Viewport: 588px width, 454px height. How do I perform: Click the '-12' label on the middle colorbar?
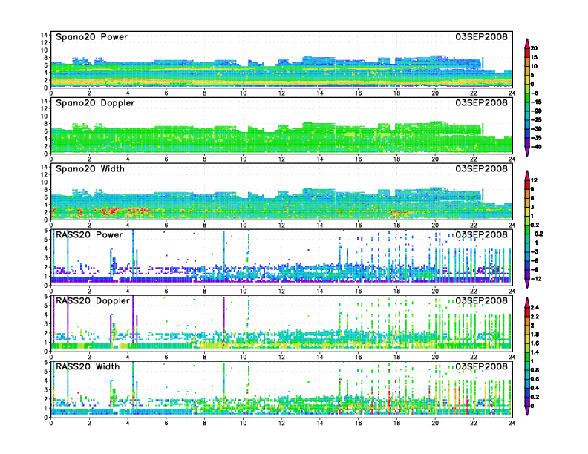pos(536,279)
